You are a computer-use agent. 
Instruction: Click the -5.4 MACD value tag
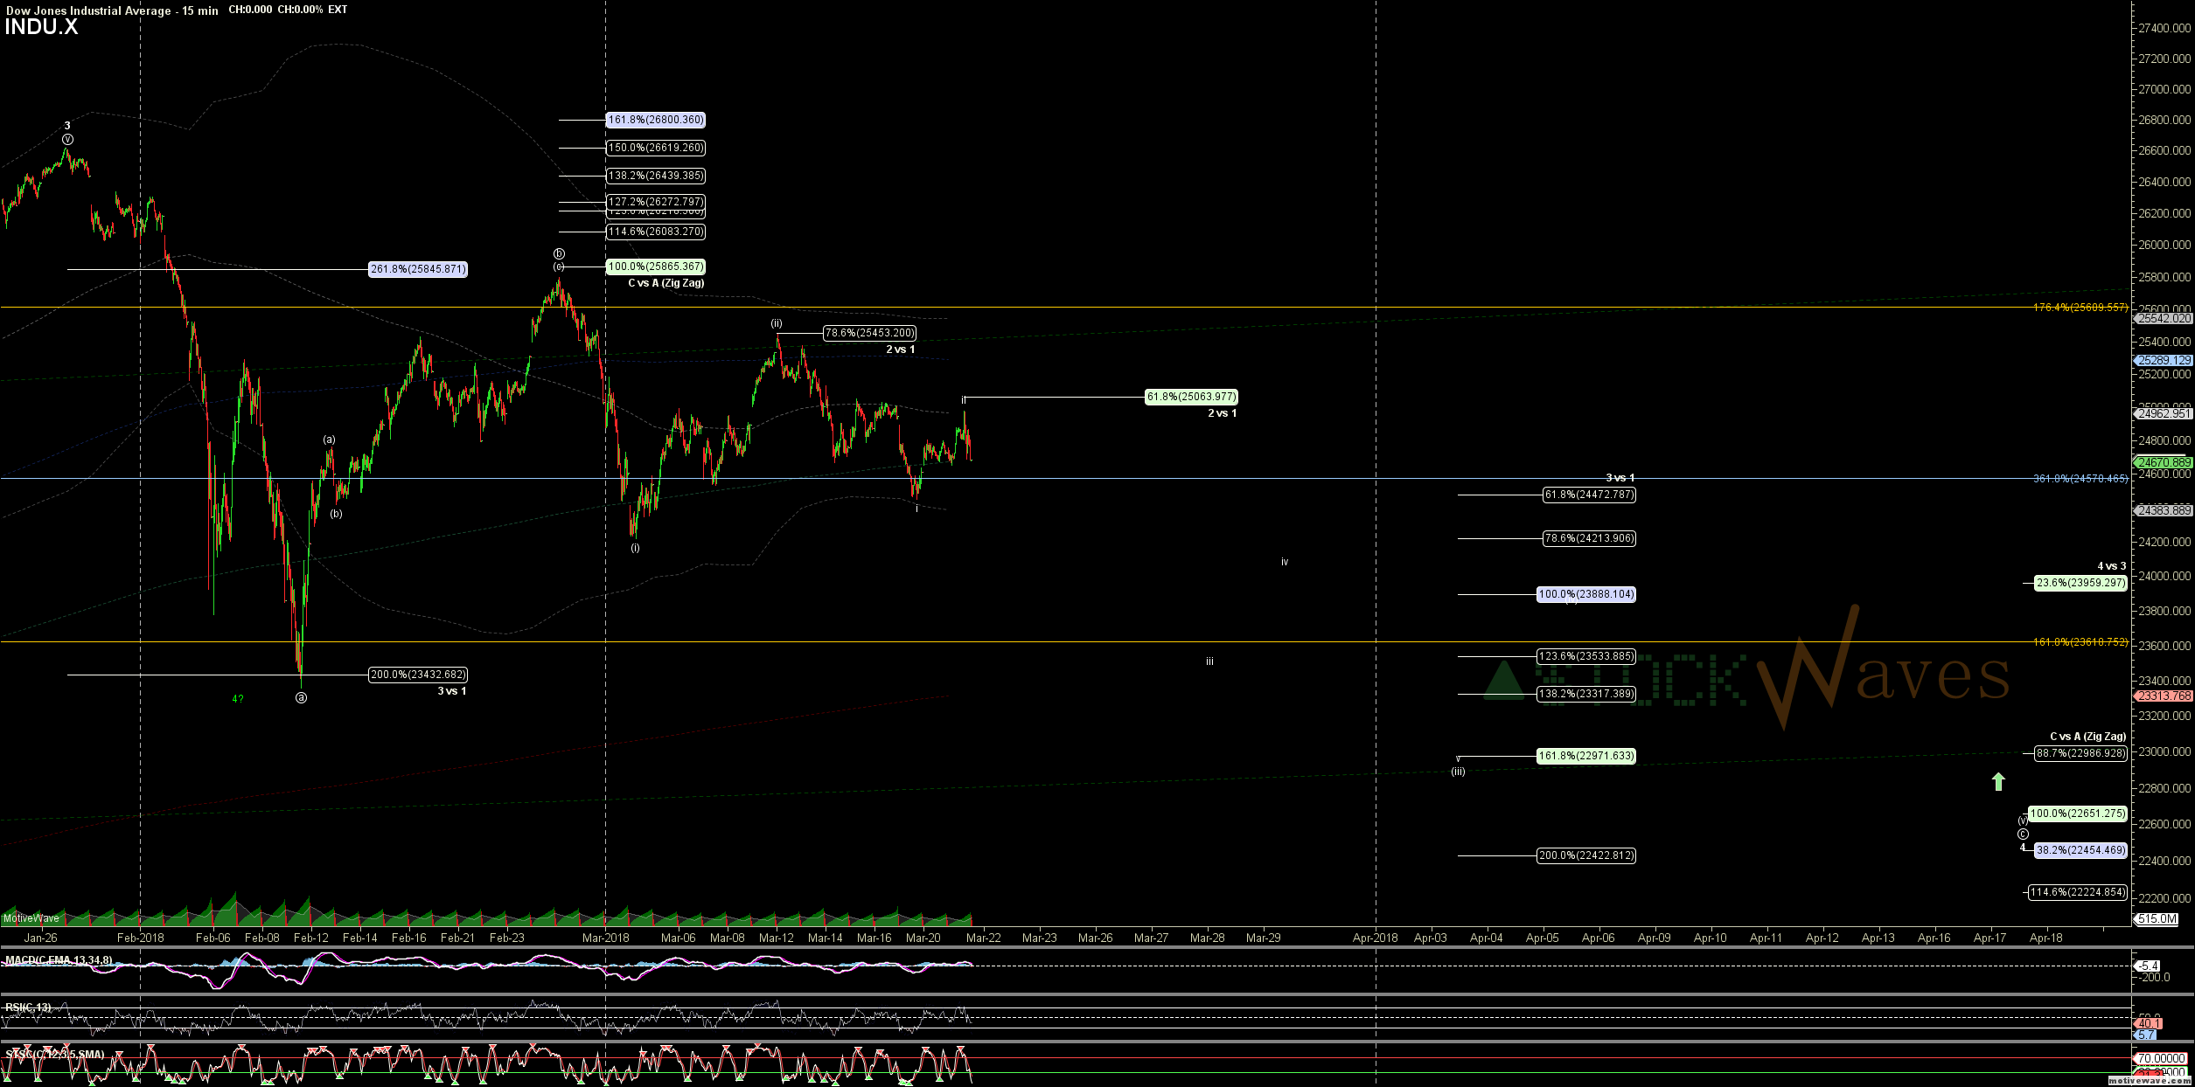(x=2148, y=966)
